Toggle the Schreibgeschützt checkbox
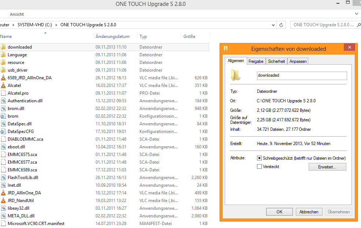 (x=259, y=158)
